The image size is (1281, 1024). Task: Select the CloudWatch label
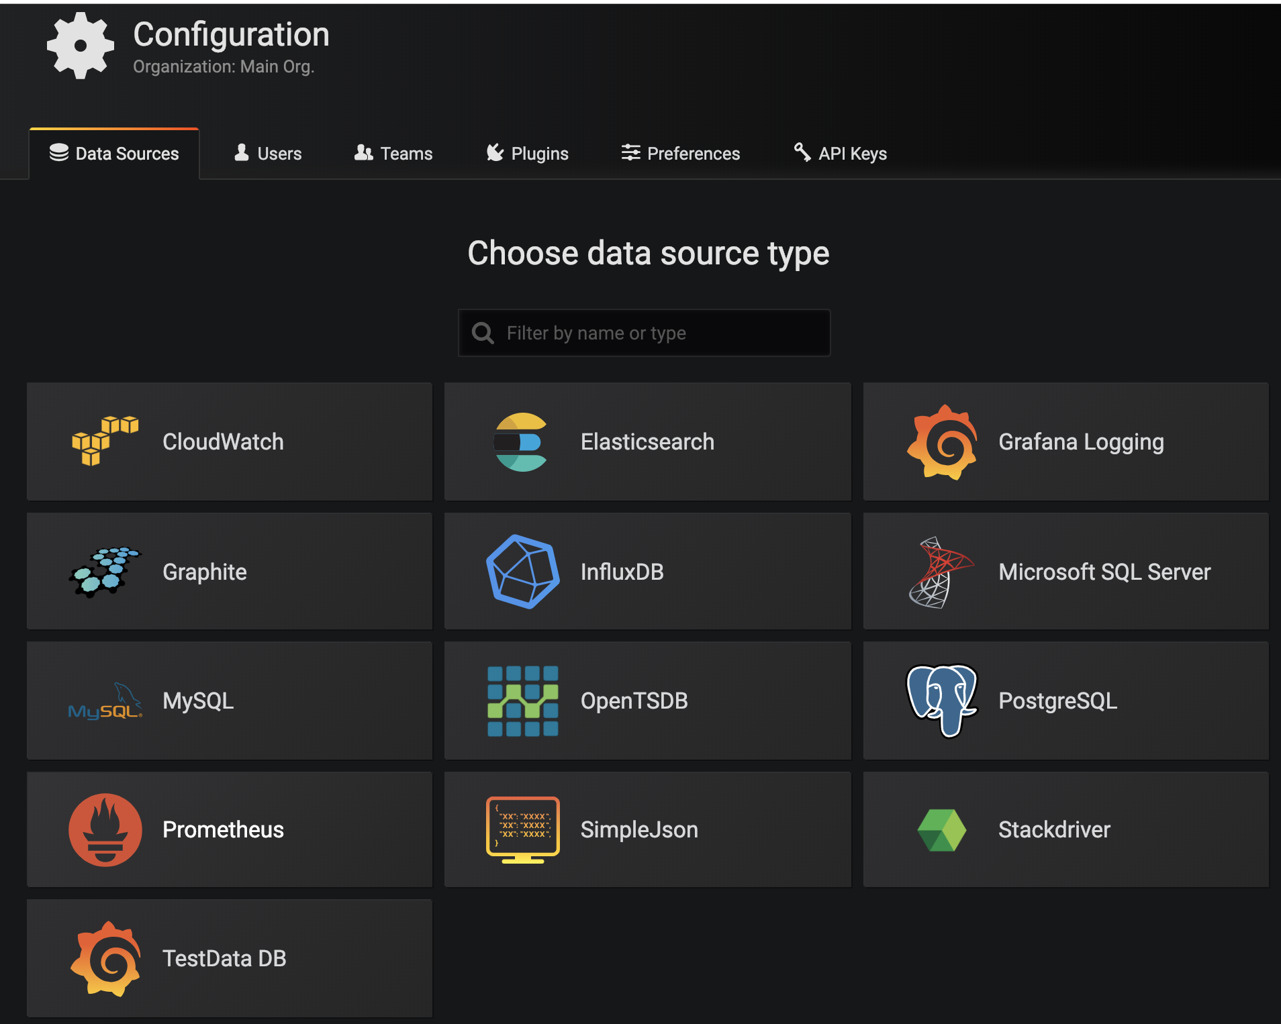(223, 442)
